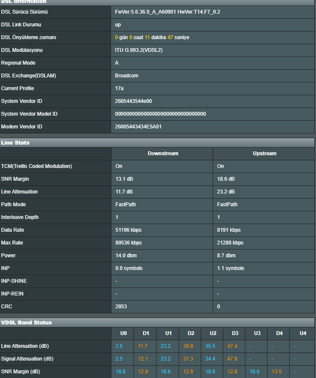Click the Line Stats section header
Viewport: 316px width, 378px height.
click(157, 143)
